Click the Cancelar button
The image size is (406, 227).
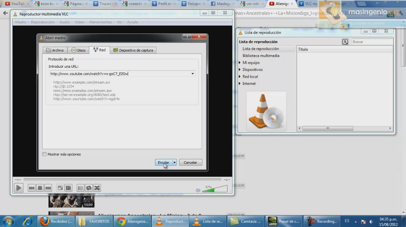(190, 162)
